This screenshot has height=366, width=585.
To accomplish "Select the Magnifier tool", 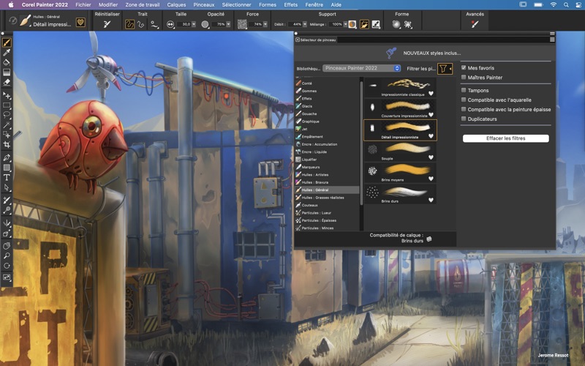I will [x=7, y=255].
